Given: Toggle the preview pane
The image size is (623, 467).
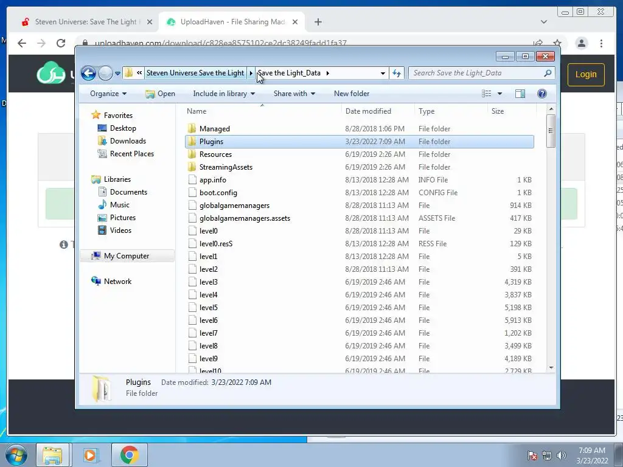Looking at the screenshot, I should 520,94.
